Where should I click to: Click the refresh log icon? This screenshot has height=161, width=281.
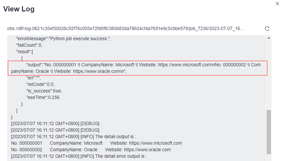(x=267, y=29)
